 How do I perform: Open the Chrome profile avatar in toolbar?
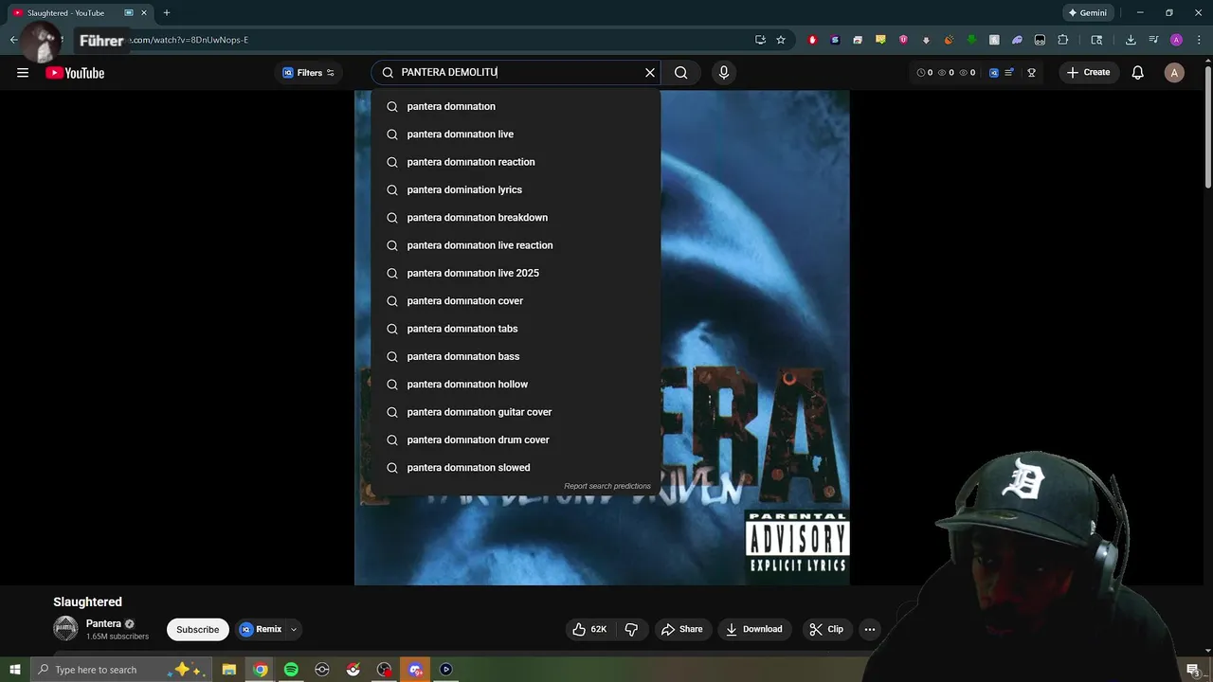coord(1176,40)
